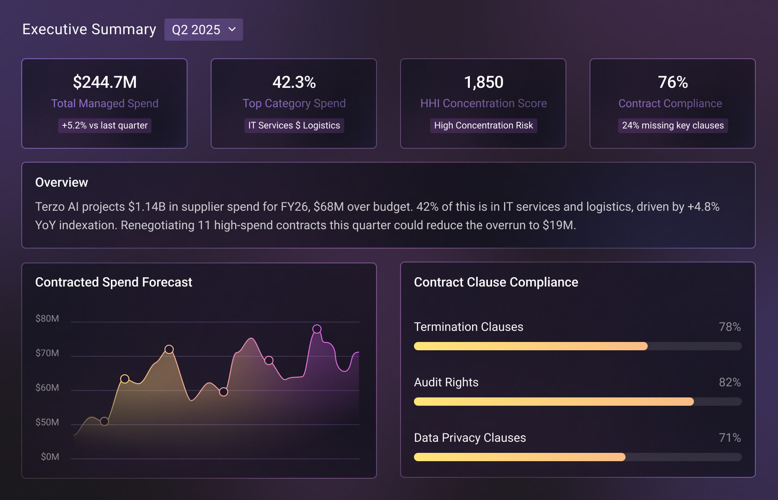Click the High Concentration Risk badge
The image size is (778, 500).
[483, 125]
